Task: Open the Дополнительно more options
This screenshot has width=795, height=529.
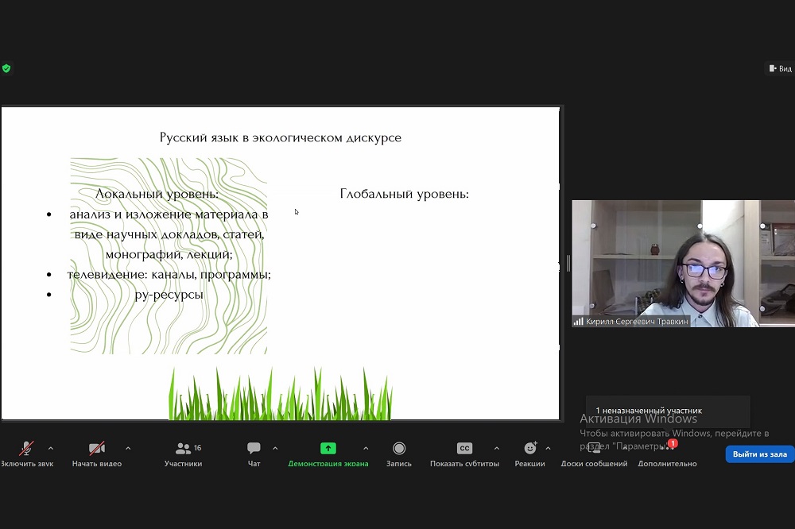Action: [x=667, y=449]
